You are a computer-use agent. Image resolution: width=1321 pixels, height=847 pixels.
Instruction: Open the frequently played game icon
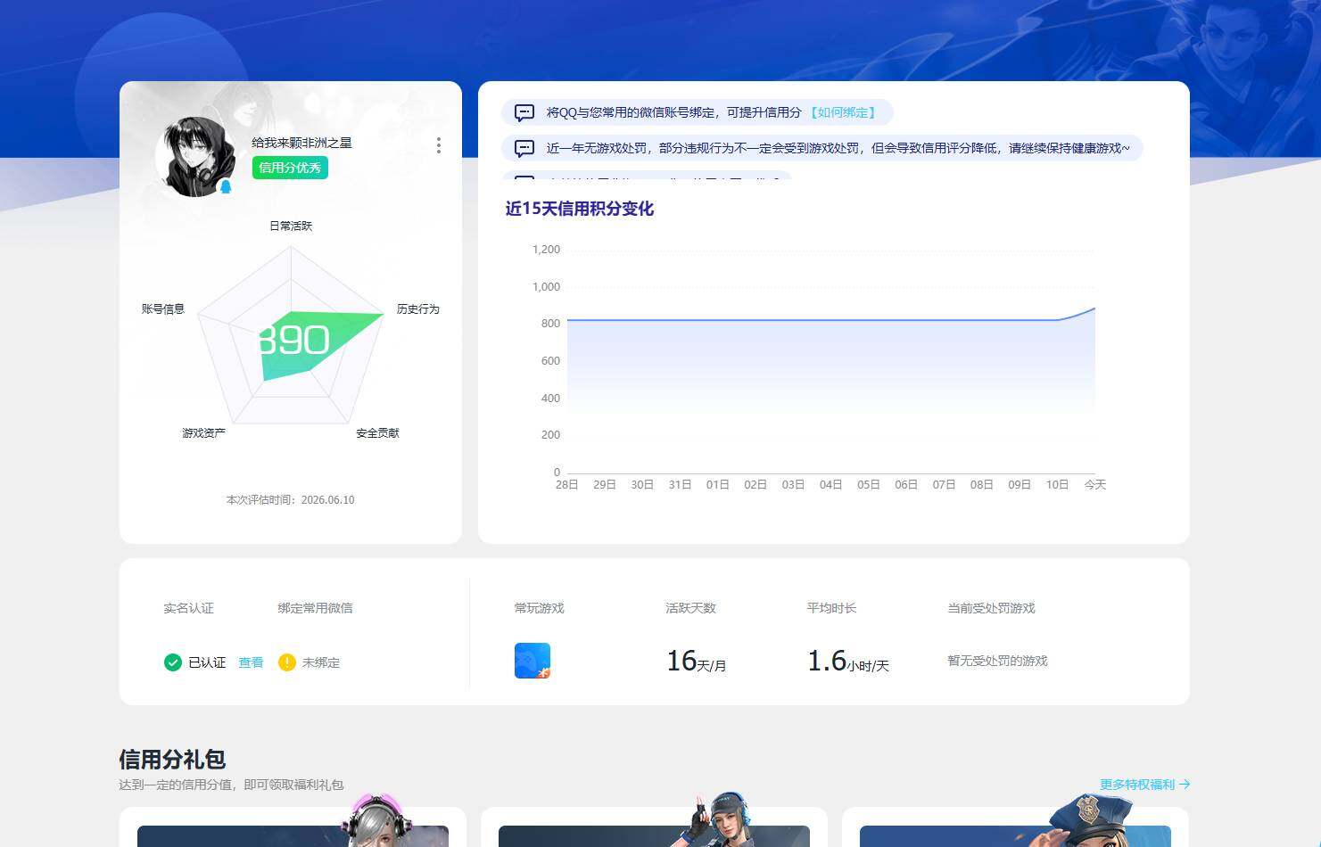[x=533, y=661]
